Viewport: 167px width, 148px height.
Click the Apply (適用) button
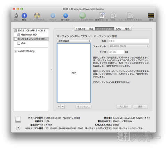coord(140,106)
